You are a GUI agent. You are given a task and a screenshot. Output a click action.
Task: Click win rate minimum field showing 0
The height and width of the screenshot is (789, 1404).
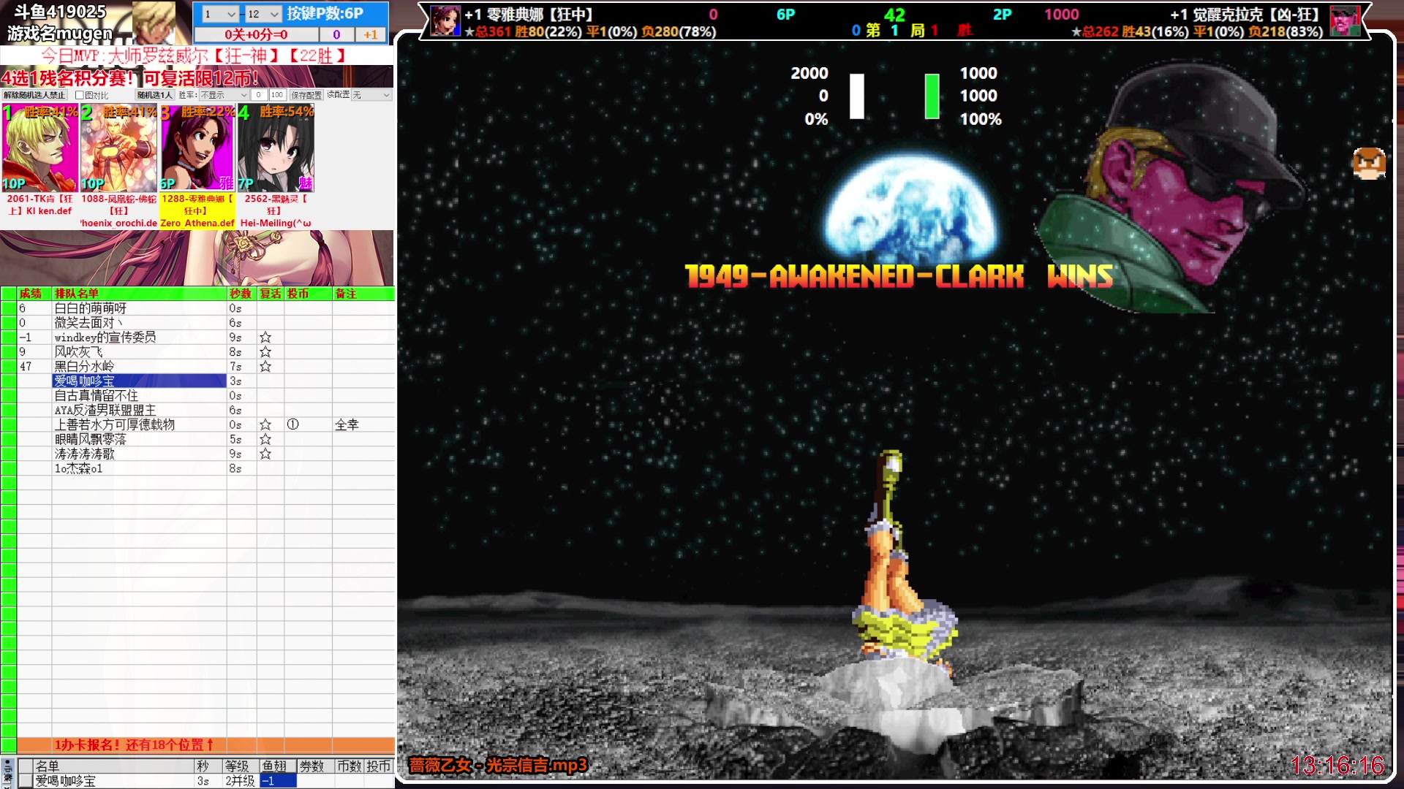(259, 95)
